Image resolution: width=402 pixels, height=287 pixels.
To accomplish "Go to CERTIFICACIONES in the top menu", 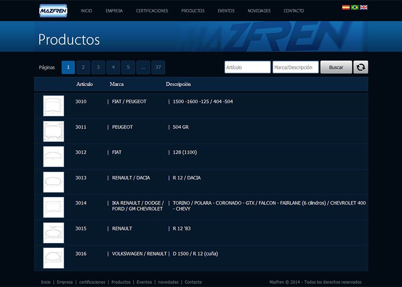I will point(152,11).
